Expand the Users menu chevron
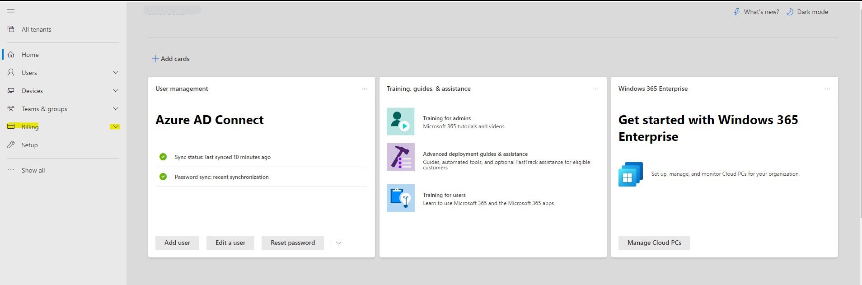Image resolution: width=862 pixels, height=285 pixels. point(116,72)
